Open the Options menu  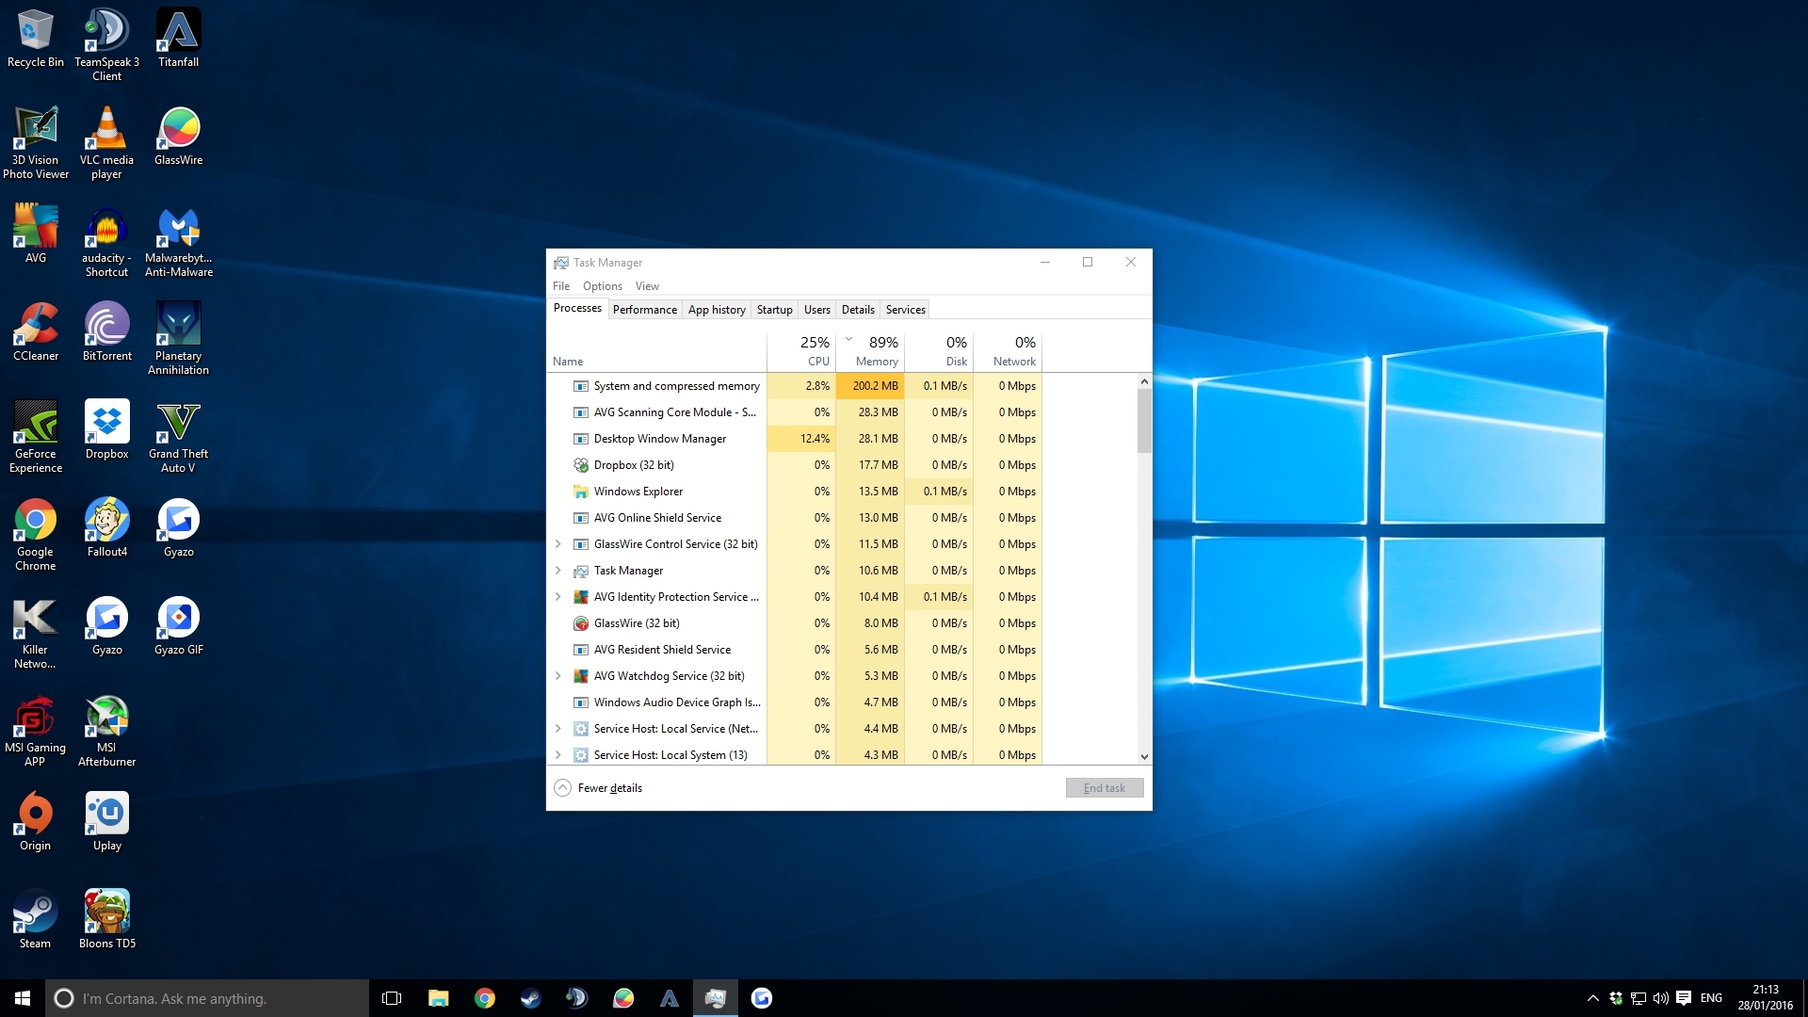click(602, 286)
